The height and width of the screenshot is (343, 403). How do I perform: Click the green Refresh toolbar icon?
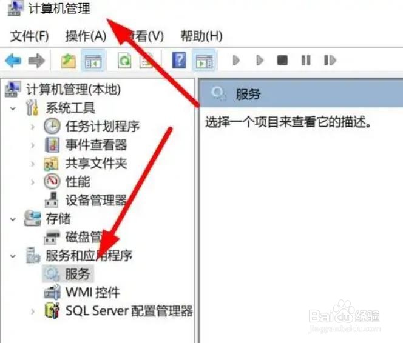coord(124,61)
